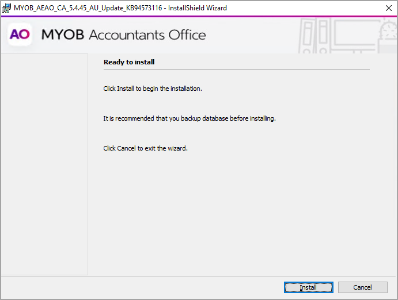The height and width of the screenshot is (300, 398).
Task: Click the Install button
Action: pyautogui.click(x=308, y=287)
